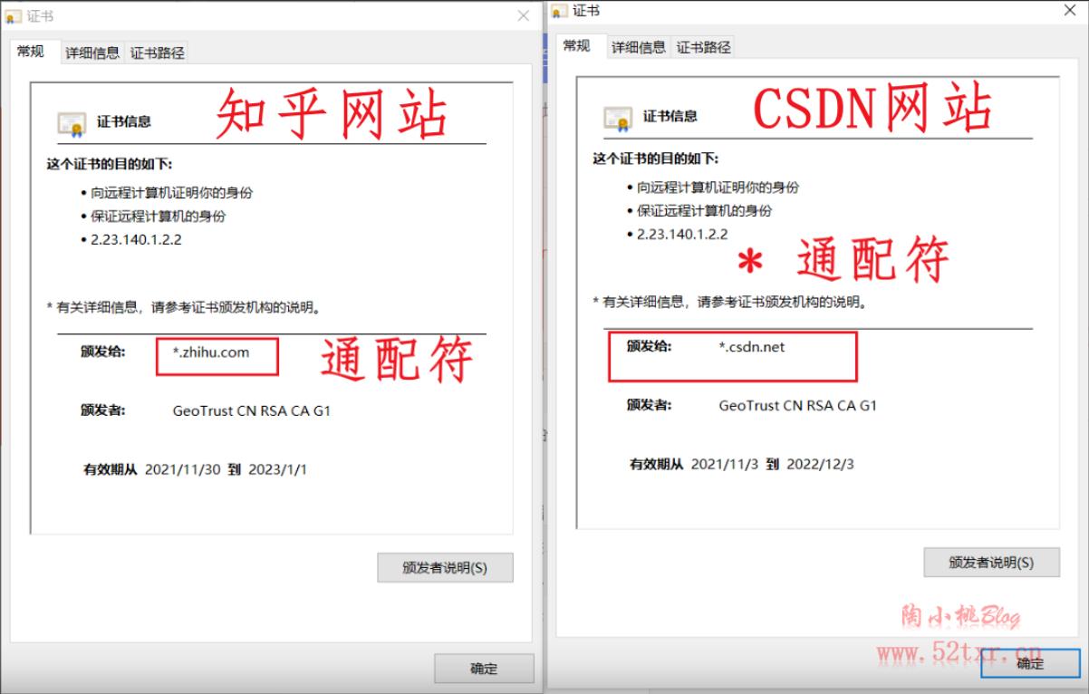Click 确定 to confirm CSDN certificate dialog

(1028, 663)
